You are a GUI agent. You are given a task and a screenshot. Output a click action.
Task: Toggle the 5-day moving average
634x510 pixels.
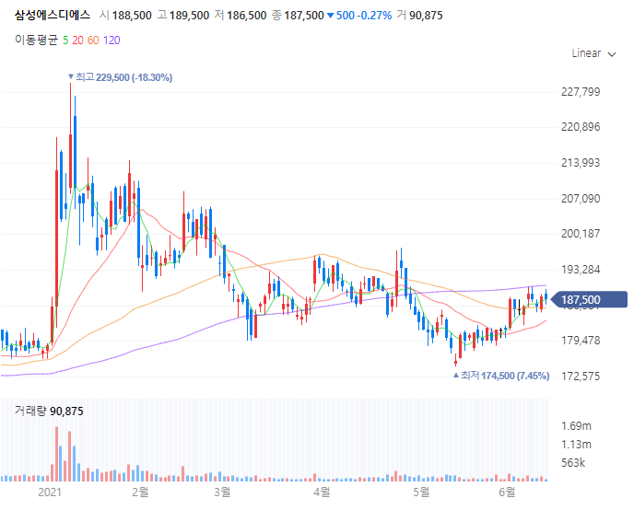click(x=65, y=41)
